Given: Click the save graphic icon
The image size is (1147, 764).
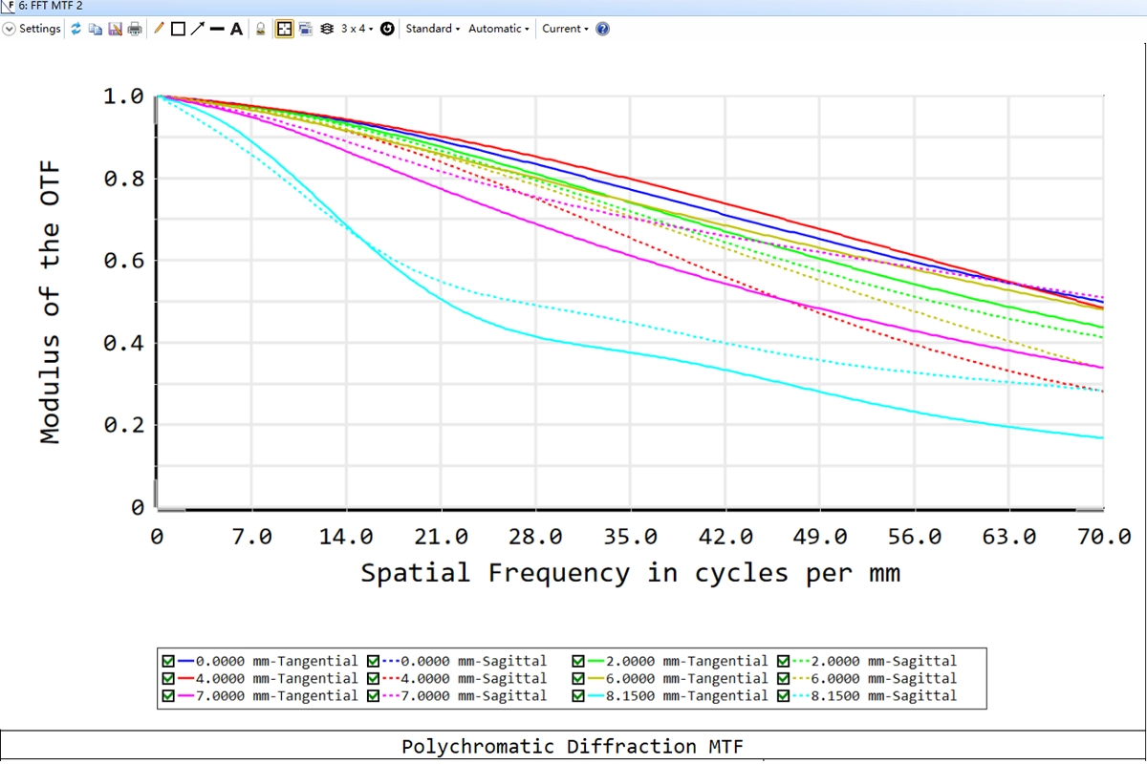Looking at the screenshot, I should pyautogui.click(x=115, y=29).
